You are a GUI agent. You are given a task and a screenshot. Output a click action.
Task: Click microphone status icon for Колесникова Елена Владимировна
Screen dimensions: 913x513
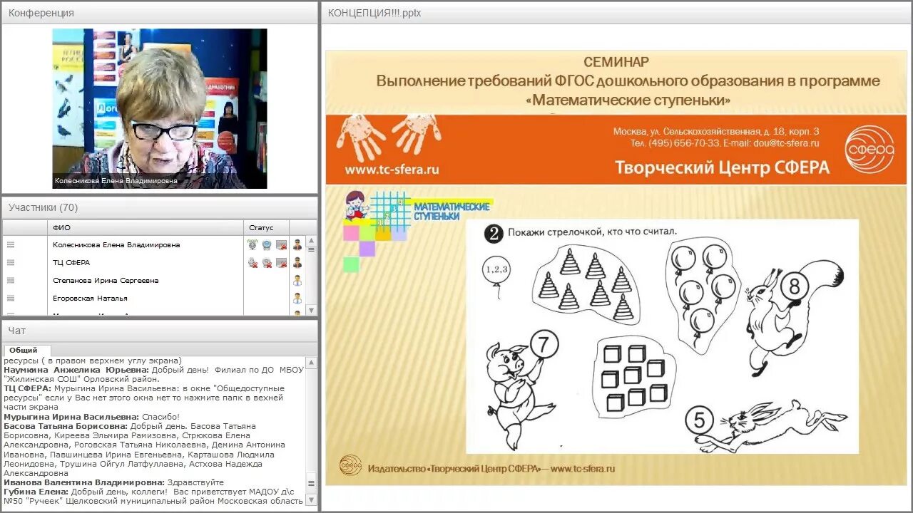(253, 244)
